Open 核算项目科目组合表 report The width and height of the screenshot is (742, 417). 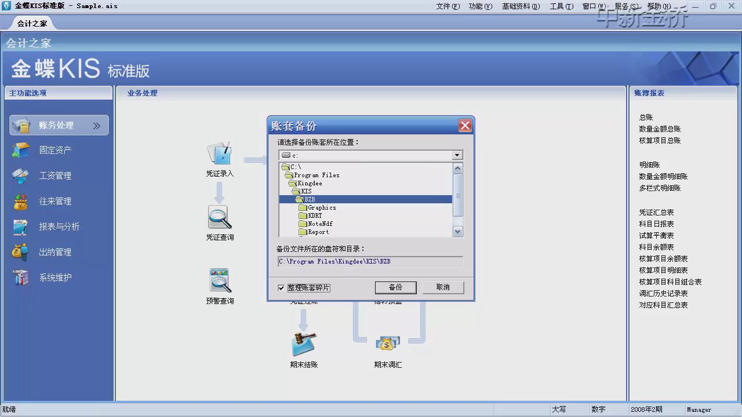click(670, 282)
